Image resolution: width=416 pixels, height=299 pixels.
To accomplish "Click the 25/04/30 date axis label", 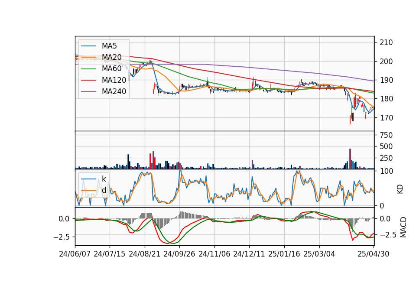I will point(373,254).
